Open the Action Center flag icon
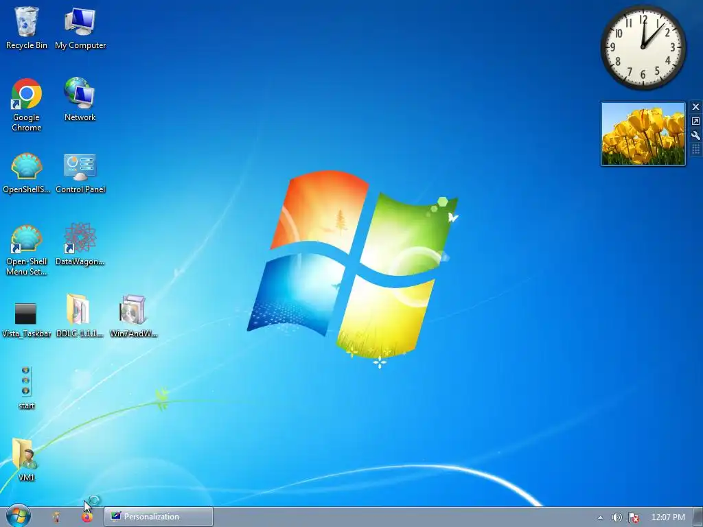The height and width of the screenshot is (527, 703). click(634, 517)
